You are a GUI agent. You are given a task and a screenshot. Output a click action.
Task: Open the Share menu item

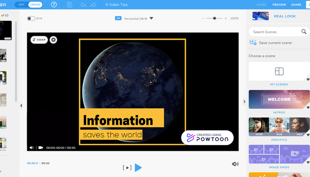[296, 5]
